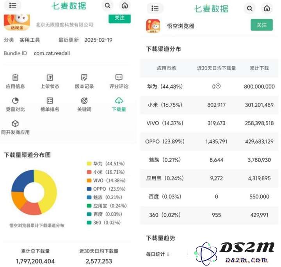Click the daily average 2,577,253
The image size is (281, 267).
click(x=99, y=261)
